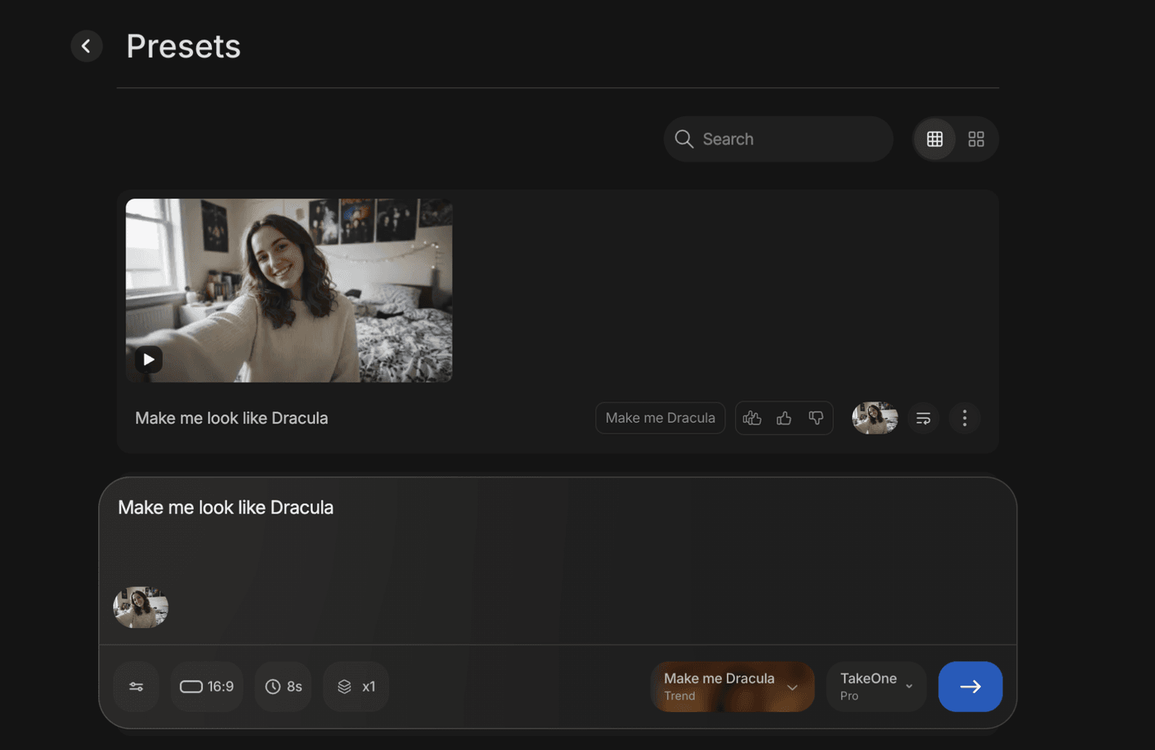Switch to the dense grid view

click(935, 139)
